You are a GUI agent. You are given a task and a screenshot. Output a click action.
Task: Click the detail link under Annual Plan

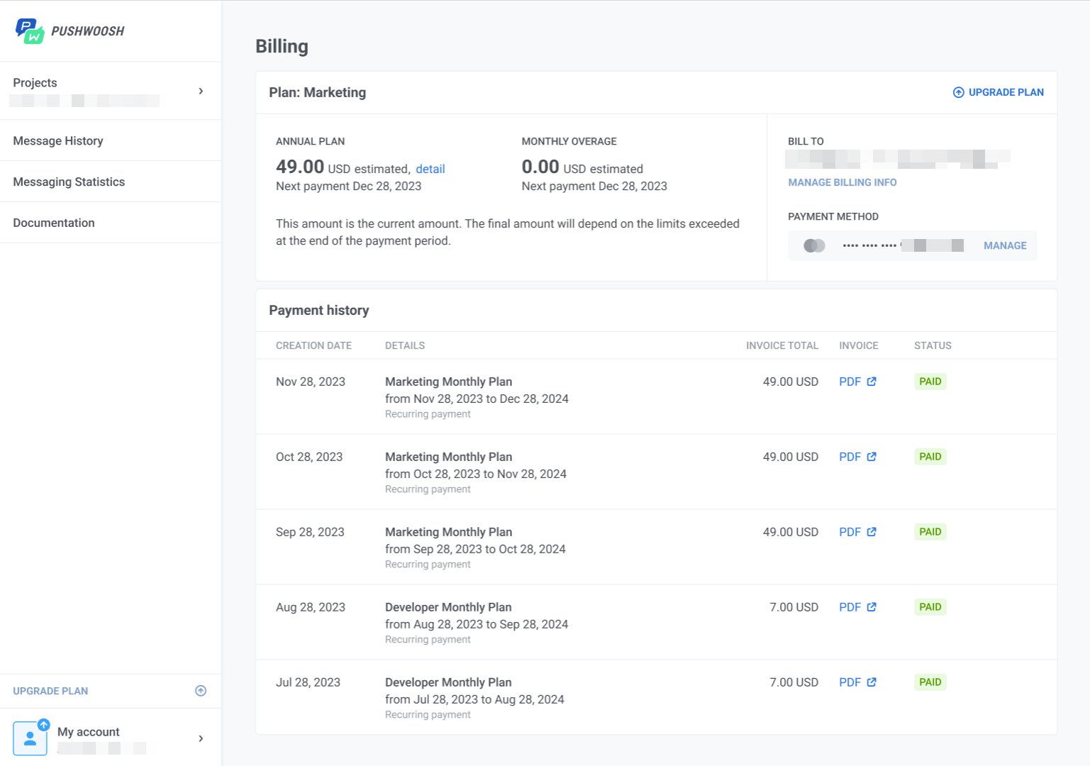pos(430,169)
